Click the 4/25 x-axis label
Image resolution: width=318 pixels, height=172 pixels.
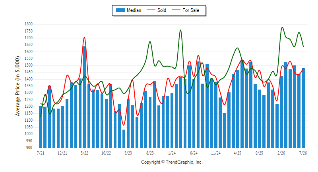pos(237,153)
